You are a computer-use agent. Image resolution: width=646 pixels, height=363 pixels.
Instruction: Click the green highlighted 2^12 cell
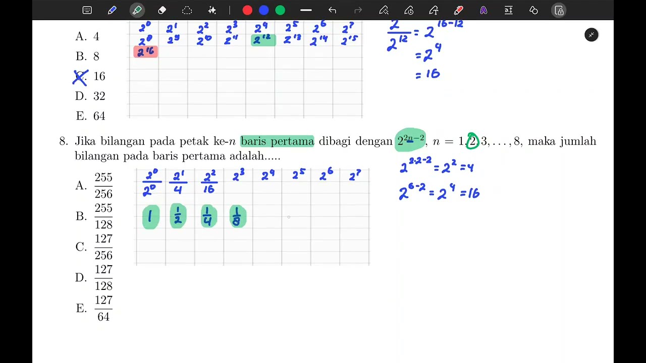(x=263, y=40)
